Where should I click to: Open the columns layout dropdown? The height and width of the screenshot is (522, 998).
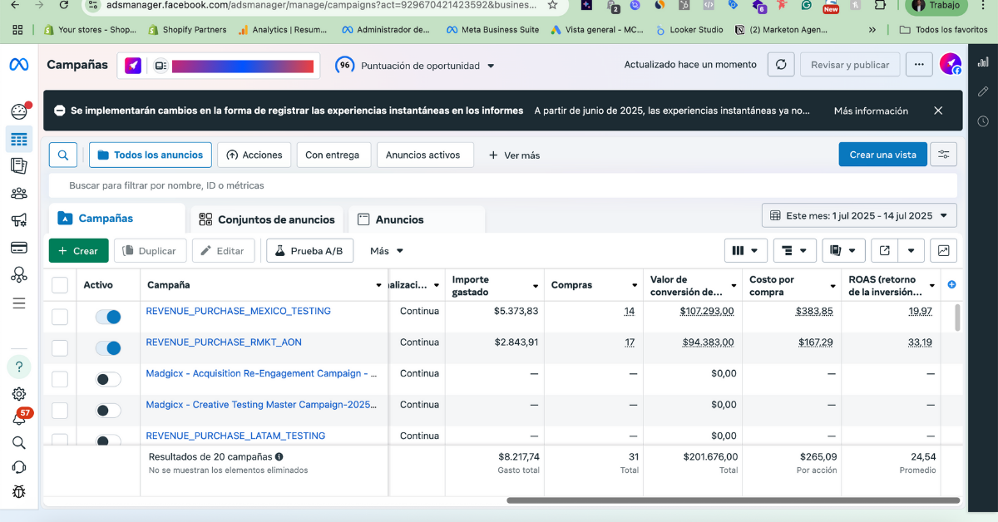click(746, 250)
